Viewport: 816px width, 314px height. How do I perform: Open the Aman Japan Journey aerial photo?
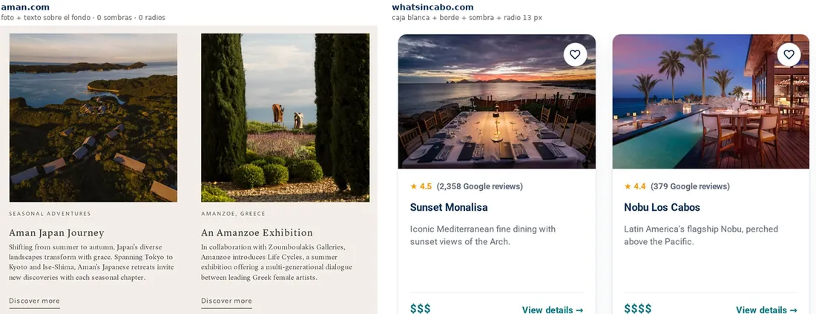(x=93, y=118)
